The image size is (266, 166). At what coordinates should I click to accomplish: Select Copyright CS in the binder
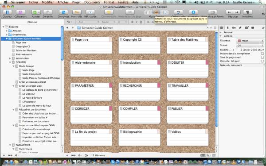tap(23, 46)
